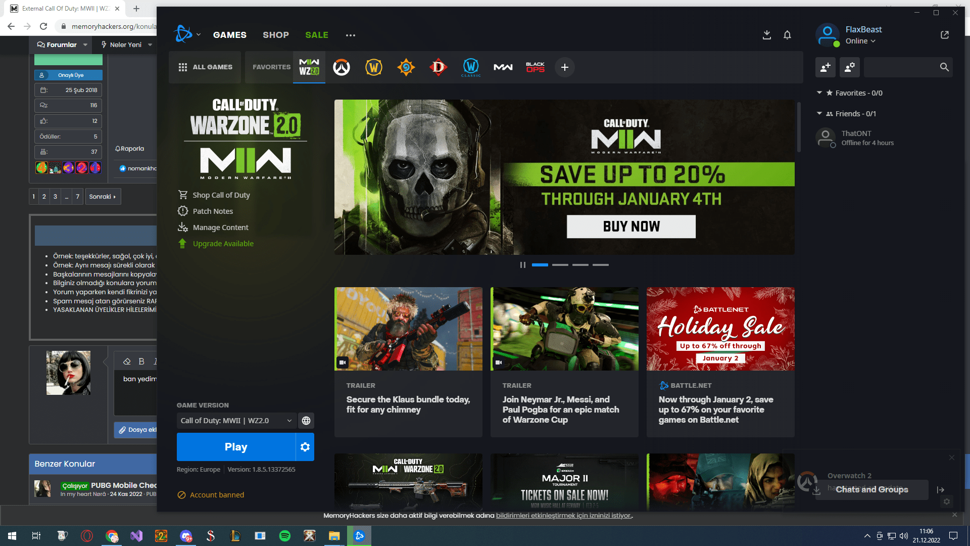The width and height of the screenshot is (970, 546).
Task: Open the Holiday Sale thumbnail
Action: pos(720,329)
